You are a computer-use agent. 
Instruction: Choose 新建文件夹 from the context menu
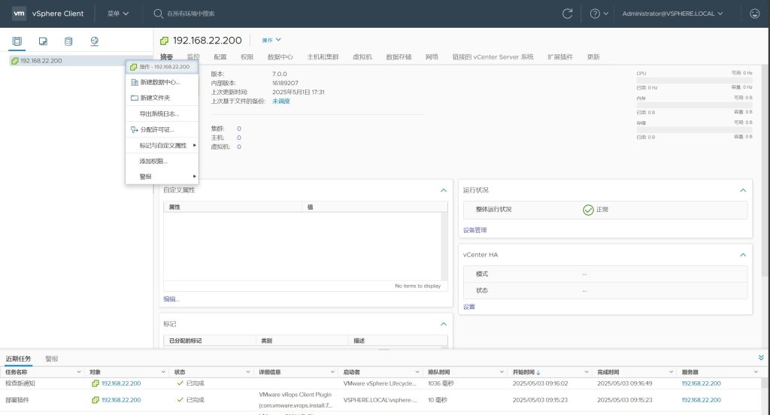click(x=162, y=98)
